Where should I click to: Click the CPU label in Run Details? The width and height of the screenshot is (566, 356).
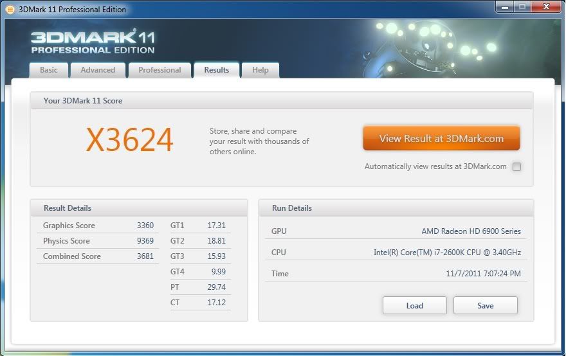point(278,253)
